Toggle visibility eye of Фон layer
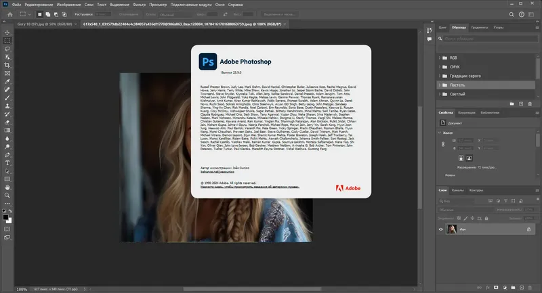Screen dimensions: 542x293 point(441,229)
